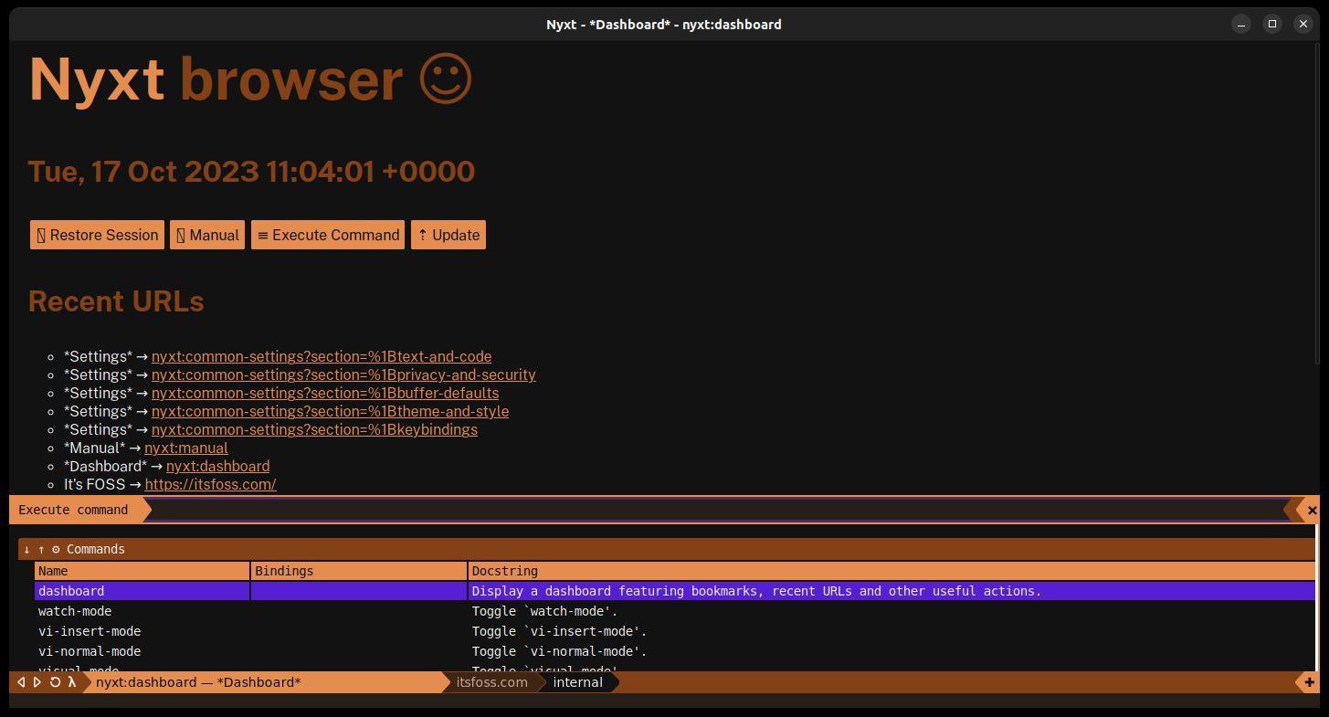
Task: Open the lambda execute-command icon
Action: click(71, 682)
